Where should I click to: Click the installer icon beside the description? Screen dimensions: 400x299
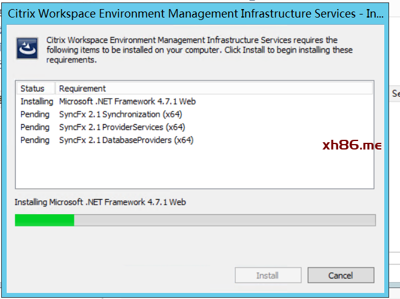coord(27,49)
